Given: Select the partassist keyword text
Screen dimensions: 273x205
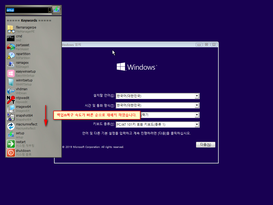Looking at the screenshot, I should (x=23, y=45).
